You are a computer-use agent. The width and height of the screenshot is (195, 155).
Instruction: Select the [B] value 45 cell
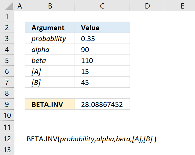click(x=102, y=82)
